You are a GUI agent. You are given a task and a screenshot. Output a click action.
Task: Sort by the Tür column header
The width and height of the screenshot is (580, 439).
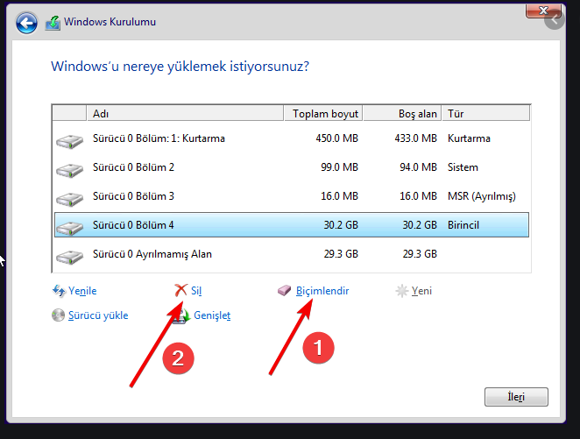[x=486, y=114]
